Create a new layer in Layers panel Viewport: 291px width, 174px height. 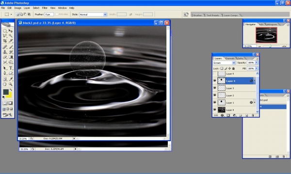247,116
